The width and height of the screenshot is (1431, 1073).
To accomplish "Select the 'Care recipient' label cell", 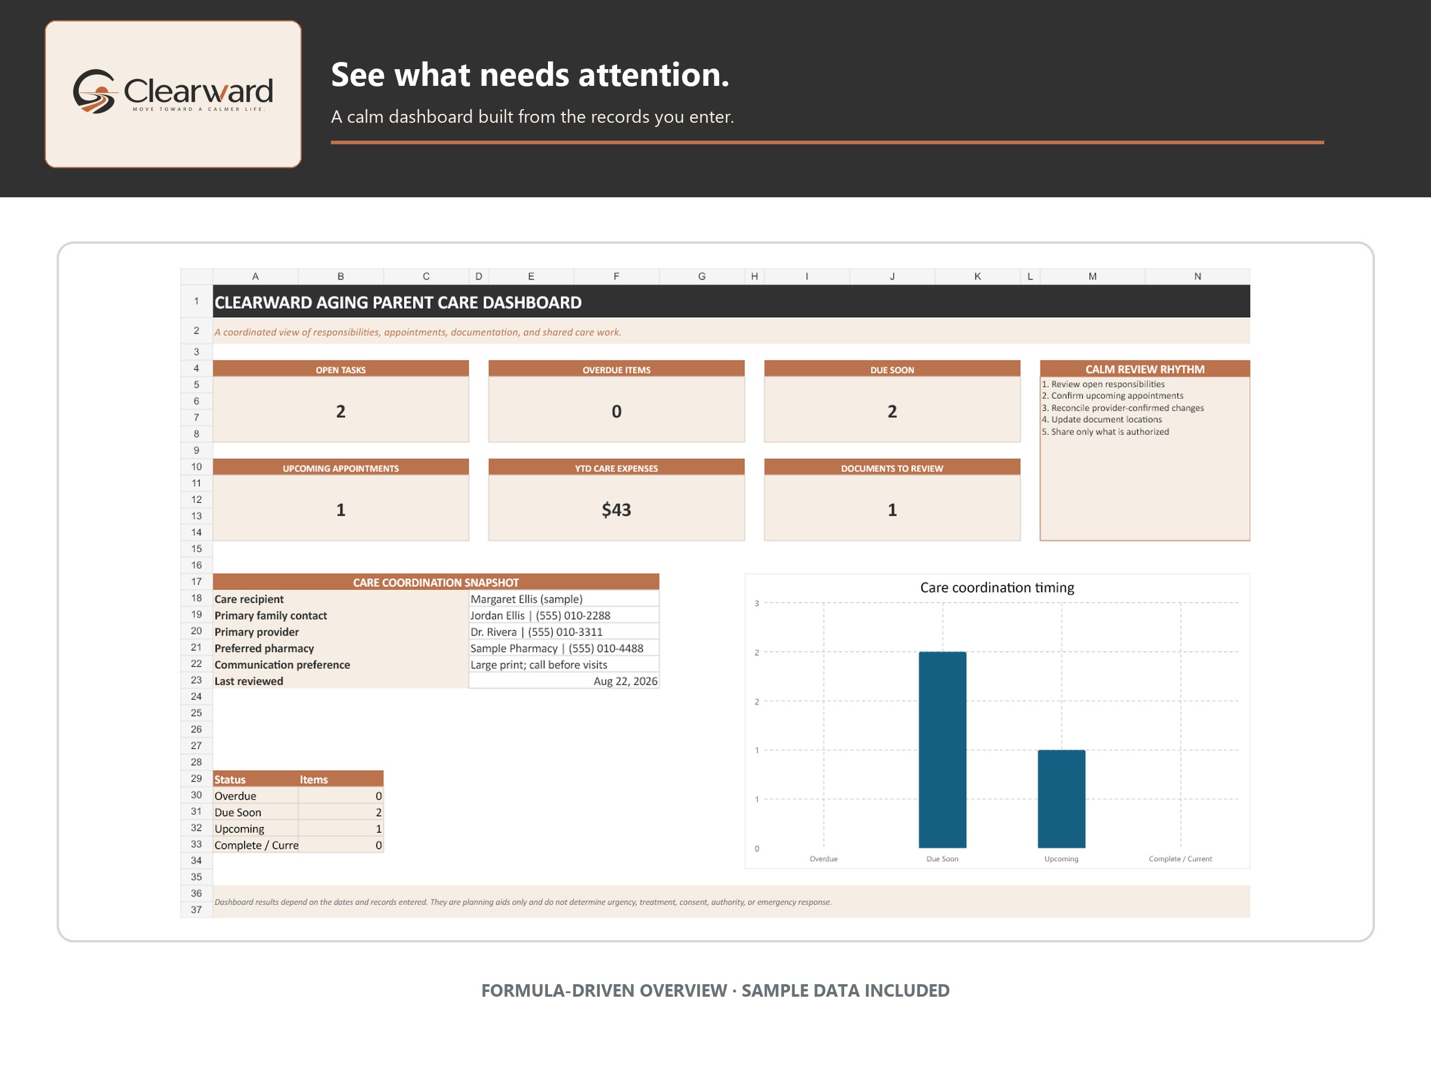I will pyautogui.click(x=340, y=599).
